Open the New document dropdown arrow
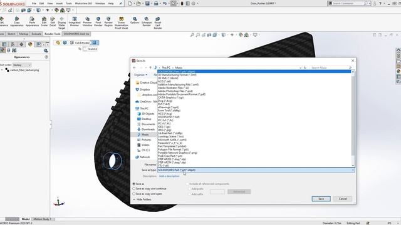This screenshot has height=225, width=401. tap(134, 4)
